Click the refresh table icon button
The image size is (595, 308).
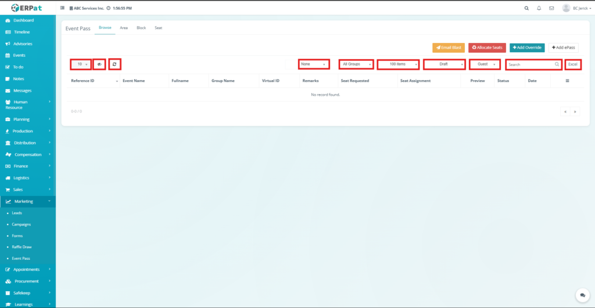(114, 64)
